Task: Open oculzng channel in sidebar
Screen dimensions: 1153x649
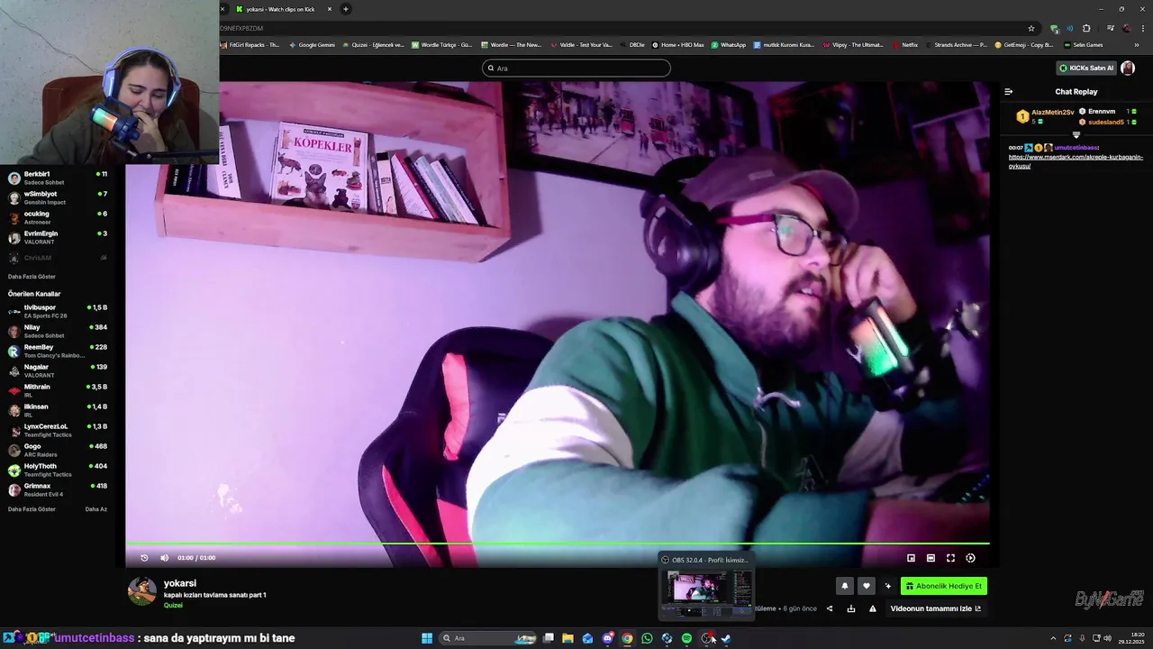Action: tap(58, 217)
